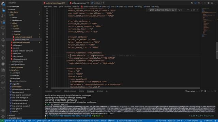
Task: Toggle Match Whole Word in find widget
Action: 173,10
